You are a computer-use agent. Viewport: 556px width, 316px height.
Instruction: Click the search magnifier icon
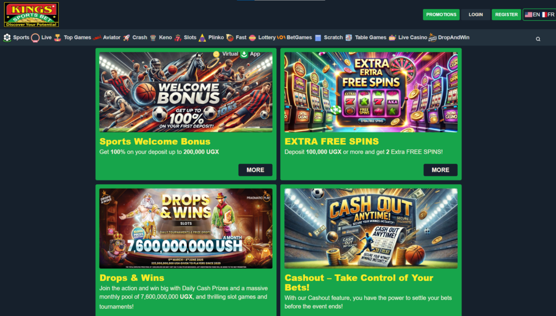click(538, 39)
